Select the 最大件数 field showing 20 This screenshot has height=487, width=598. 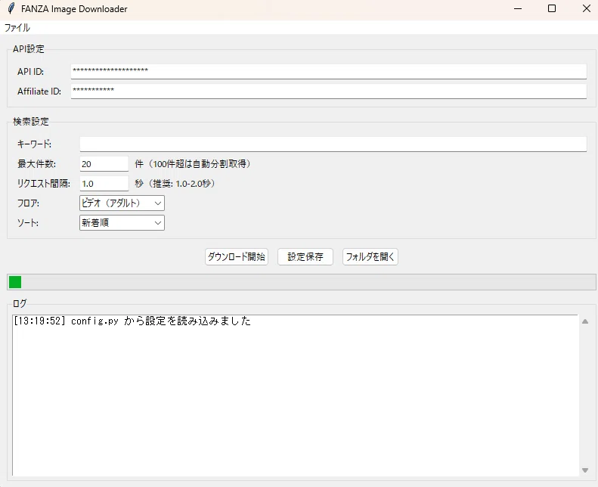pos(104,164)
